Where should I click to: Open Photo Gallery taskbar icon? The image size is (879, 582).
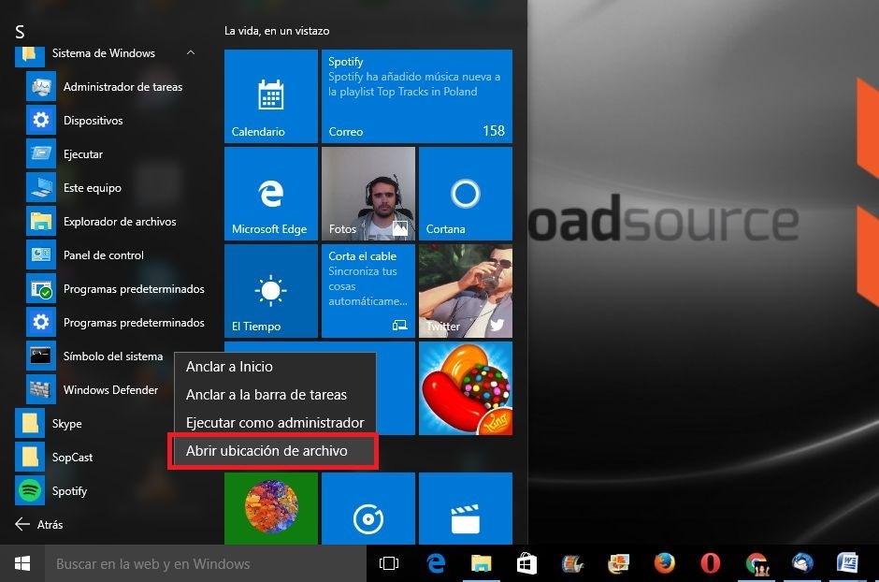pyautogui.click(x=618, y=563)
